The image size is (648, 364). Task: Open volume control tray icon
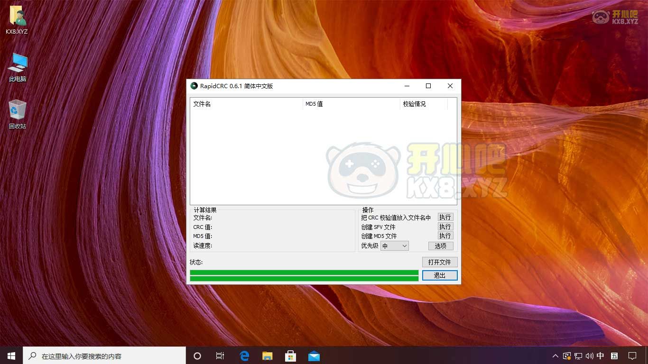[590, 355]
